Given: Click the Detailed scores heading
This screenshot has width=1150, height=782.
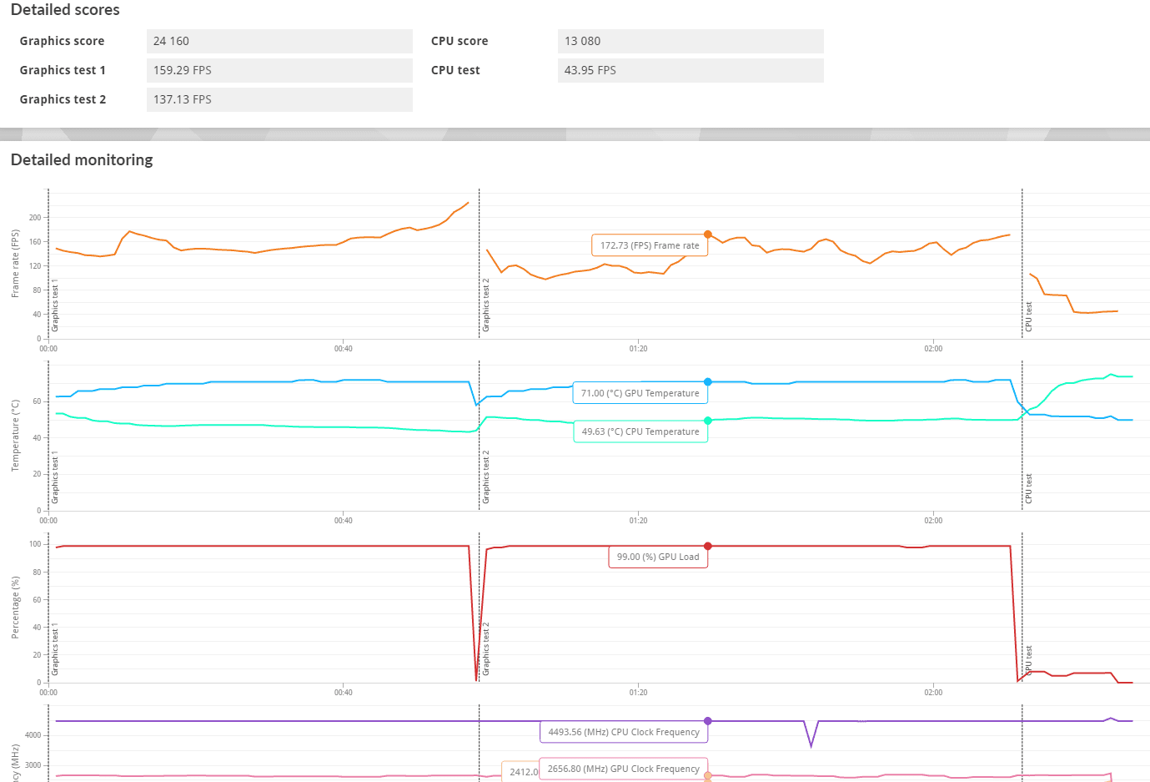Looking at the screenshot, I should [65, 10].
